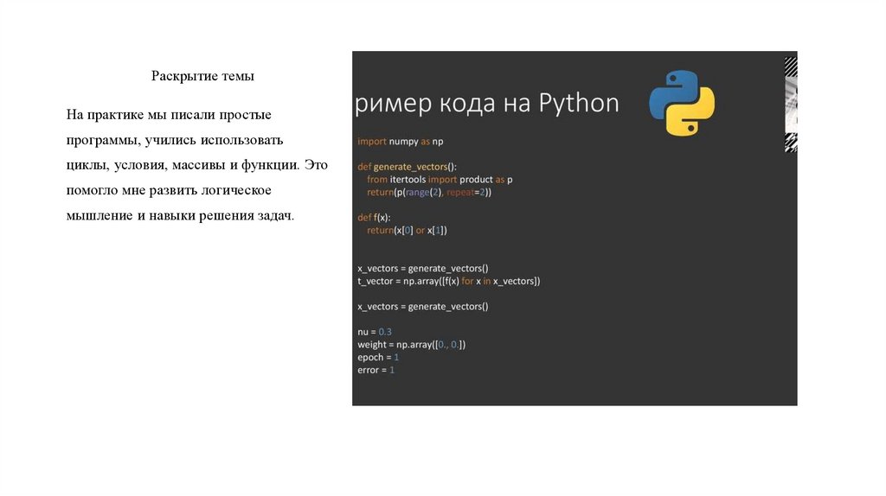Click 'return(x[0] or x[1])' line
This screenshot has height=496, width=886.
click(407, 230)
